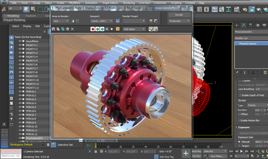Toggle the UI frame icon right of overlay icon
The height and width of the screenshot is (159, 268).
tap(156, 29)
